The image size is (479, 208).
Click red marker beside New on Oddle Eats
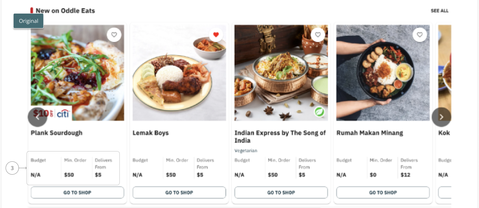[x=32, y=11]
